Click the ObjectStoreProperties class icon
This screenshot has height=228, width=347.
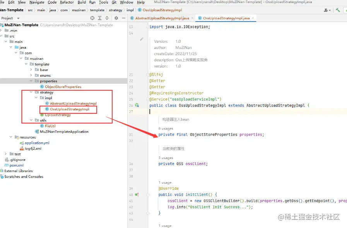coord(42,86)
